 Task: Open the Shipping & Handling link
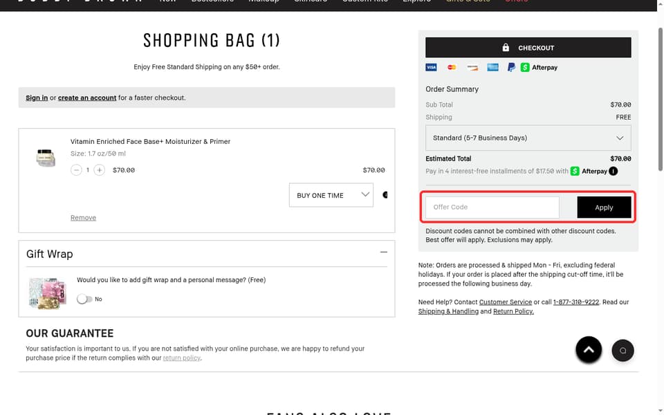pos(448,311)
